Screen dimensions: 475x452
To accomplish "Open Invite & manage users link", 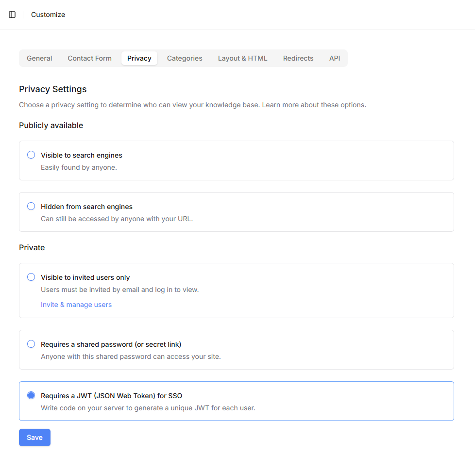I will (76, 305).
